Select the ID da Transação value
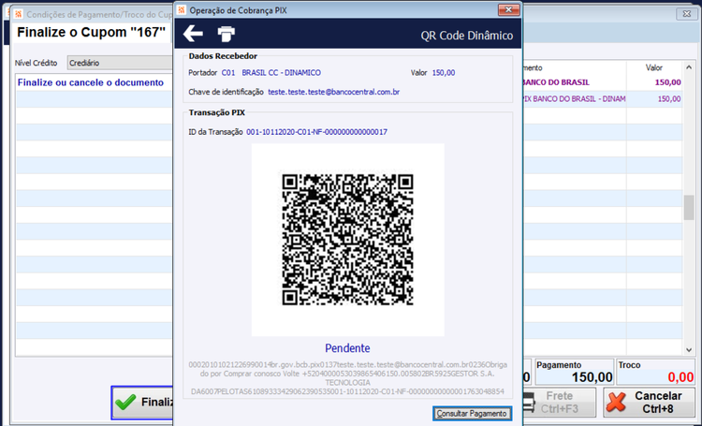The image size is (702, 426). coord(316,132)
